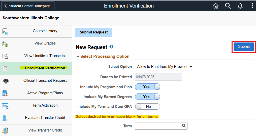Viewport: 256px width, 136px height.
Task: Collapse the Select Processing Option section
Action: [78, 57]
